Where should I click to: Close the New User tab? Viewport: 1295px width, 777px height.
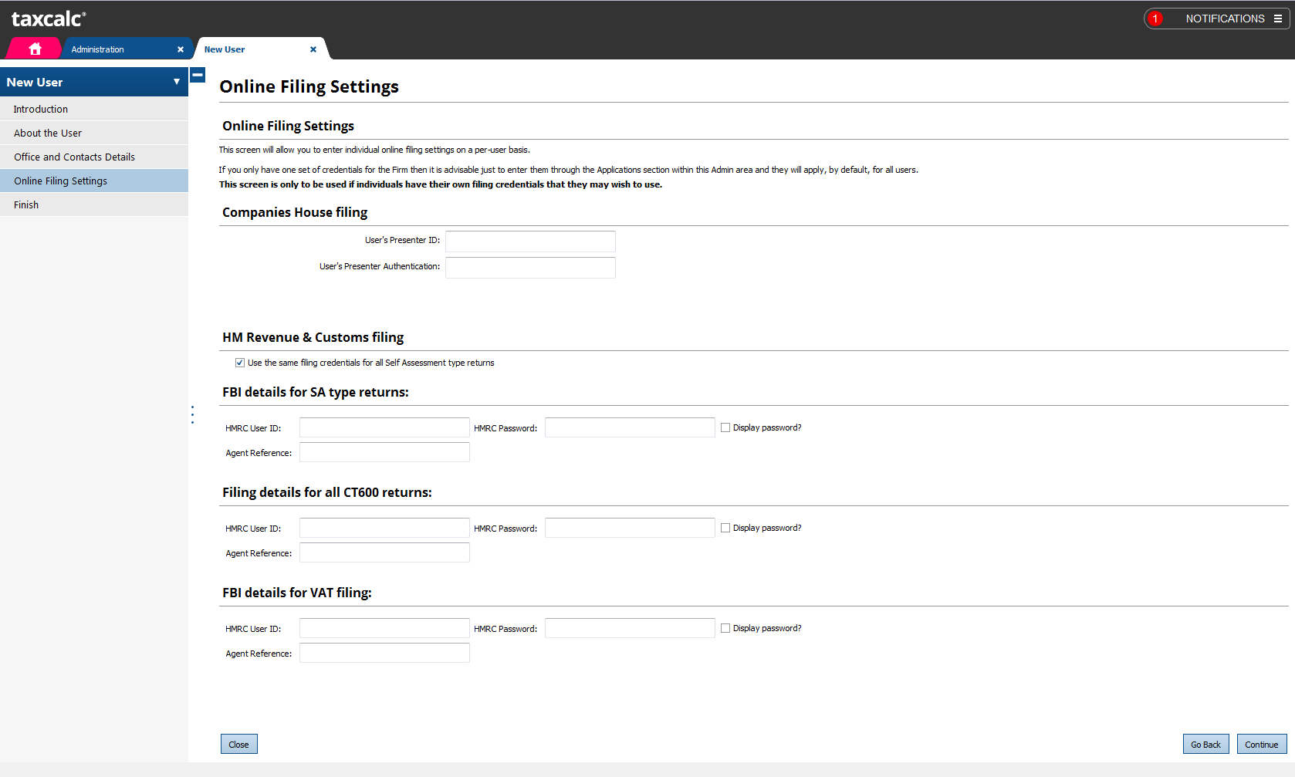(313, 49)
